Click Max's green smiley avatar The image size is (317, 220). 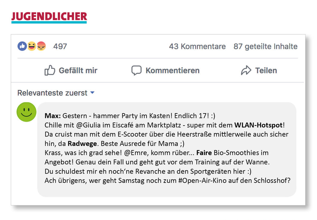pyautogui.click(x=27, y=112)
